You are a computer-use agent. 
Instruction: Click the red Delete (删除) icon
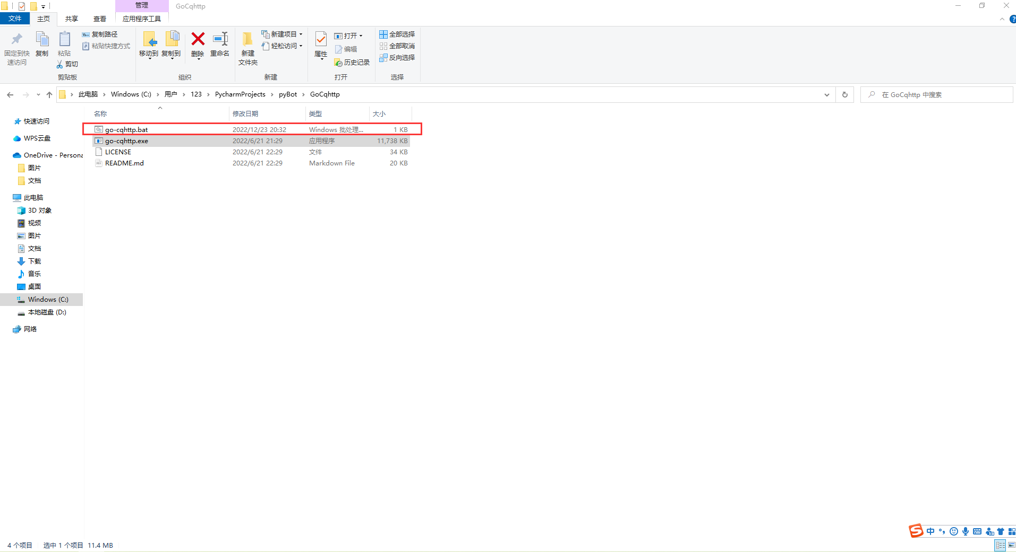pos(198,39)
